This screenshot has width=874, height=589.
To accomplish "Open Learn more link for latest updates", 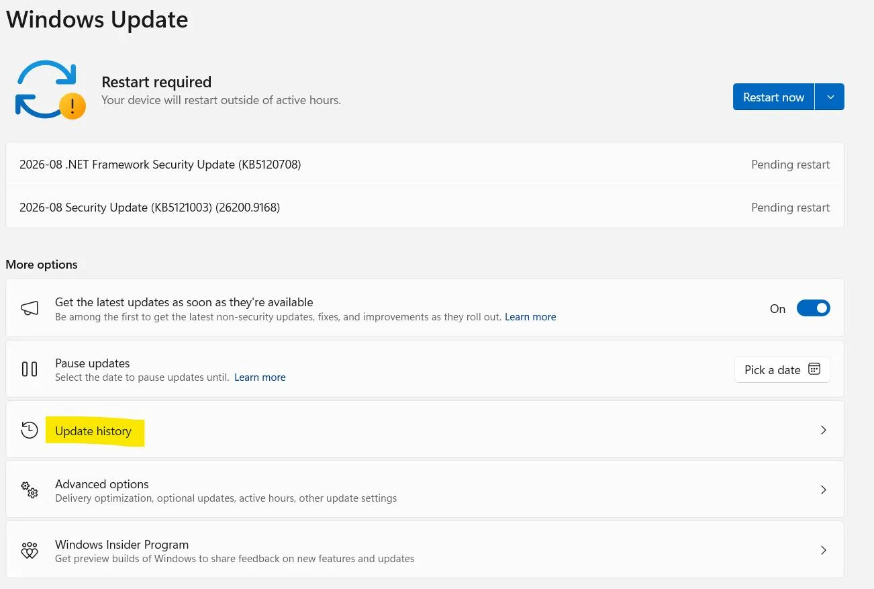I will 530,317.
